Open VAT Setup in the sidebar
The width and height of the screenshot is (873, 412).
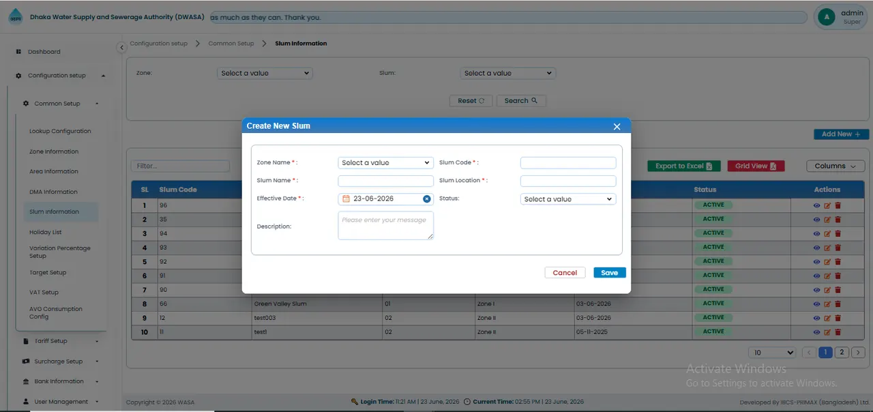tap(44, 293)
